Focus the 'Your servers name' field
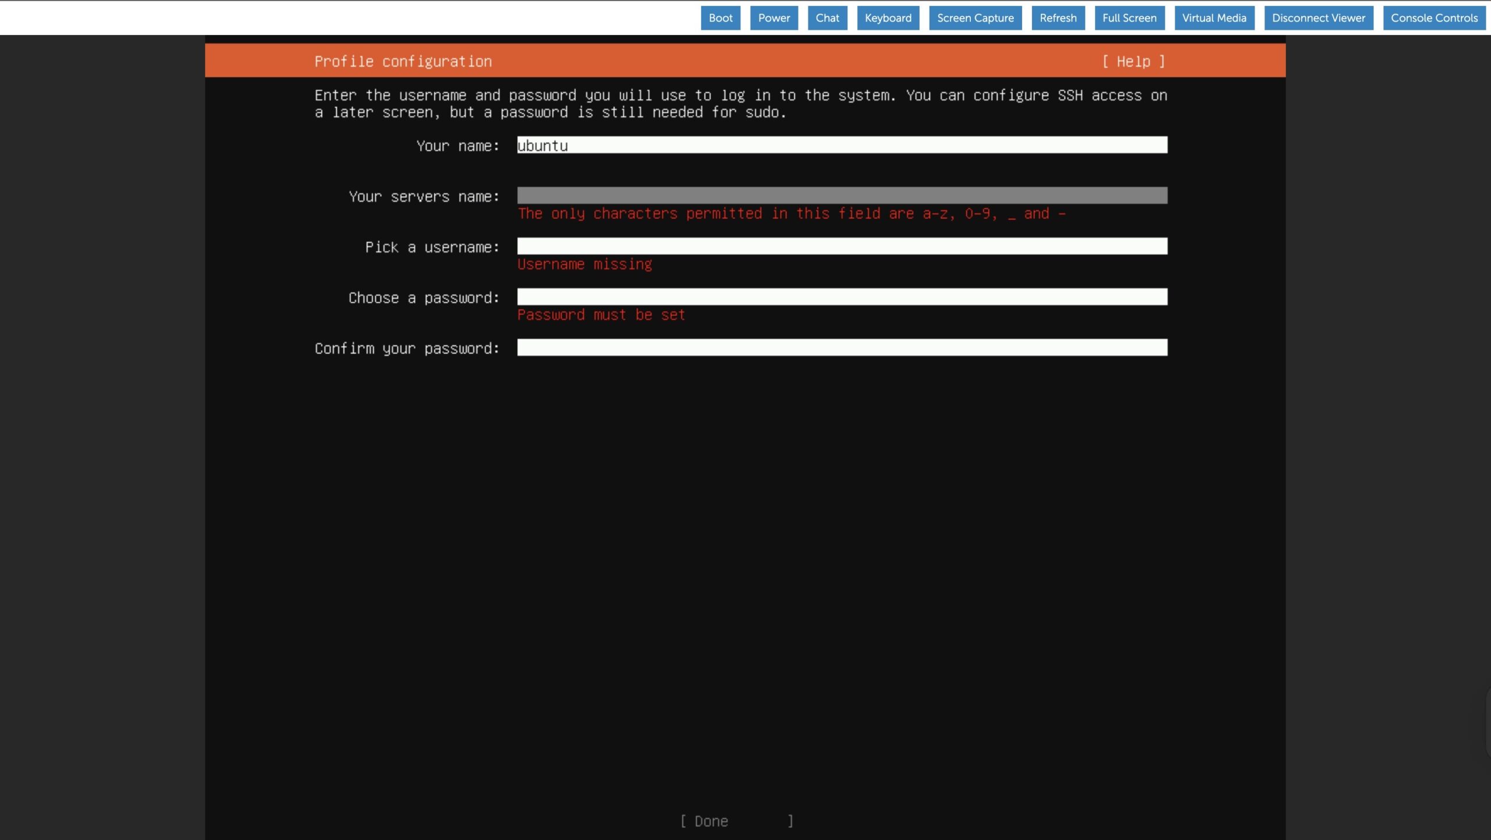 tap(842, 196)
